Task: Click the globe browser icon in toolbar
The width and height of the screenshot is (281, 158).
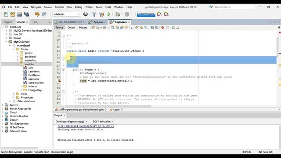Action: pyautogui.click(x=86, y=14)
